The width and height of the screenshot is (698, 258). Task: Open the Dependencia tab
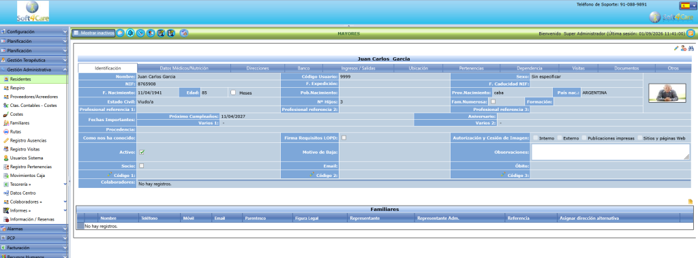coord(529,68)
